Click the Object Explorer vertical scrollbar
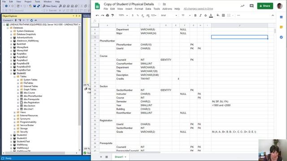 point(80,75)
